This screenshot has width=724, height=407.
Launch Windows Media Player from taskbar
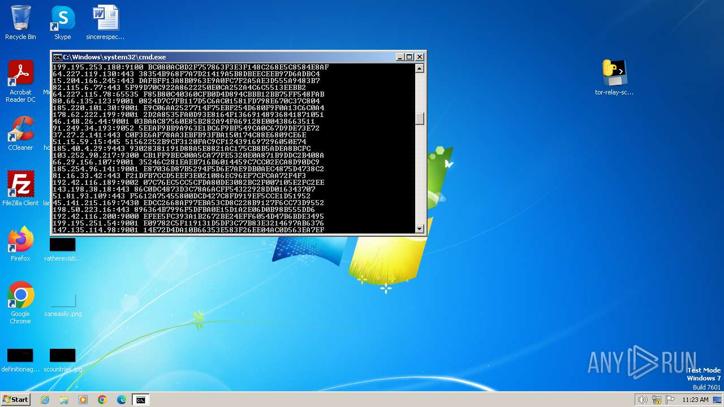pos(83,400)
